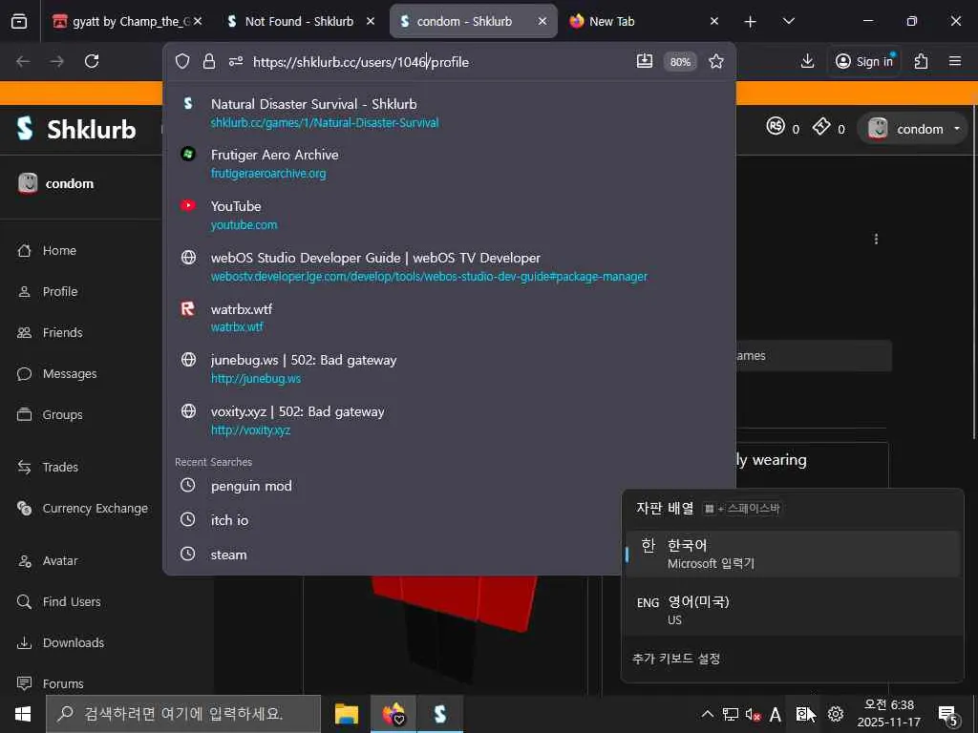Screen dimensions: 978x733
Task: Click the Shklurb logo
Action: click(76, 129)
